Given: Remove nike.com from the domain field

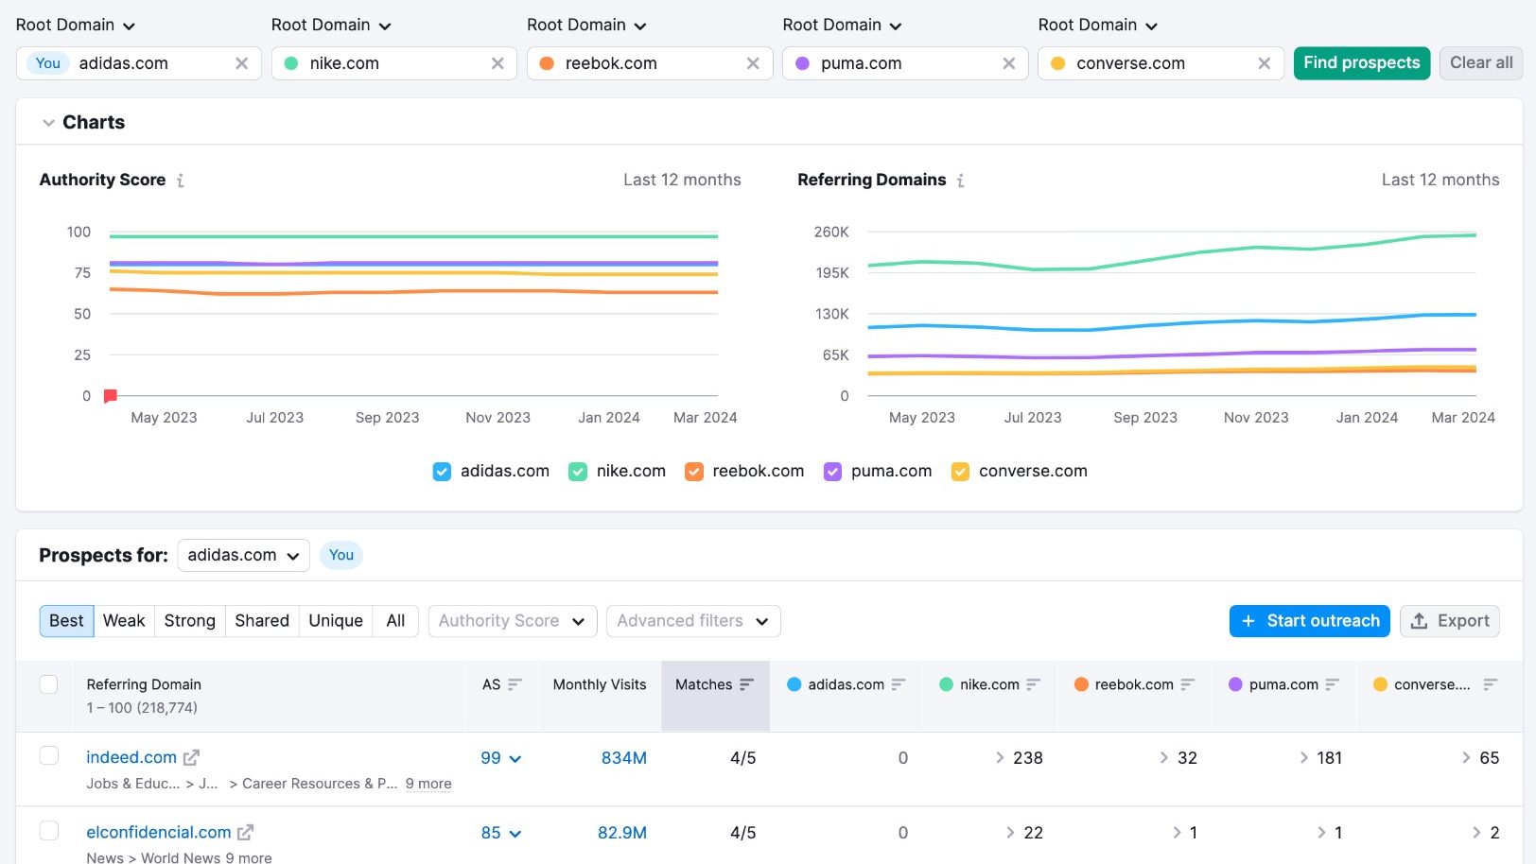Looking at the screenshot, I should tap(497, 63).
